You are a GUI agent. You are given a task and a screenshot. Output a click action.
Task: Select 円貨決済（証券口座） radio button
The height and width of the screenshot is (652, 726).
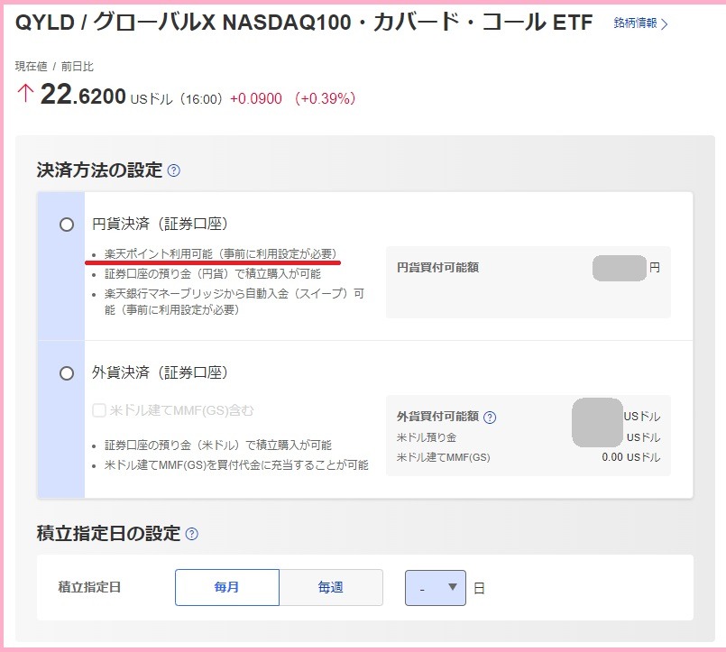point(67,225)
